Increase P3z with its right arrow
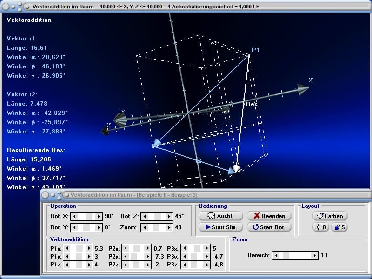The image size is (372, 279). click(207, 264)
